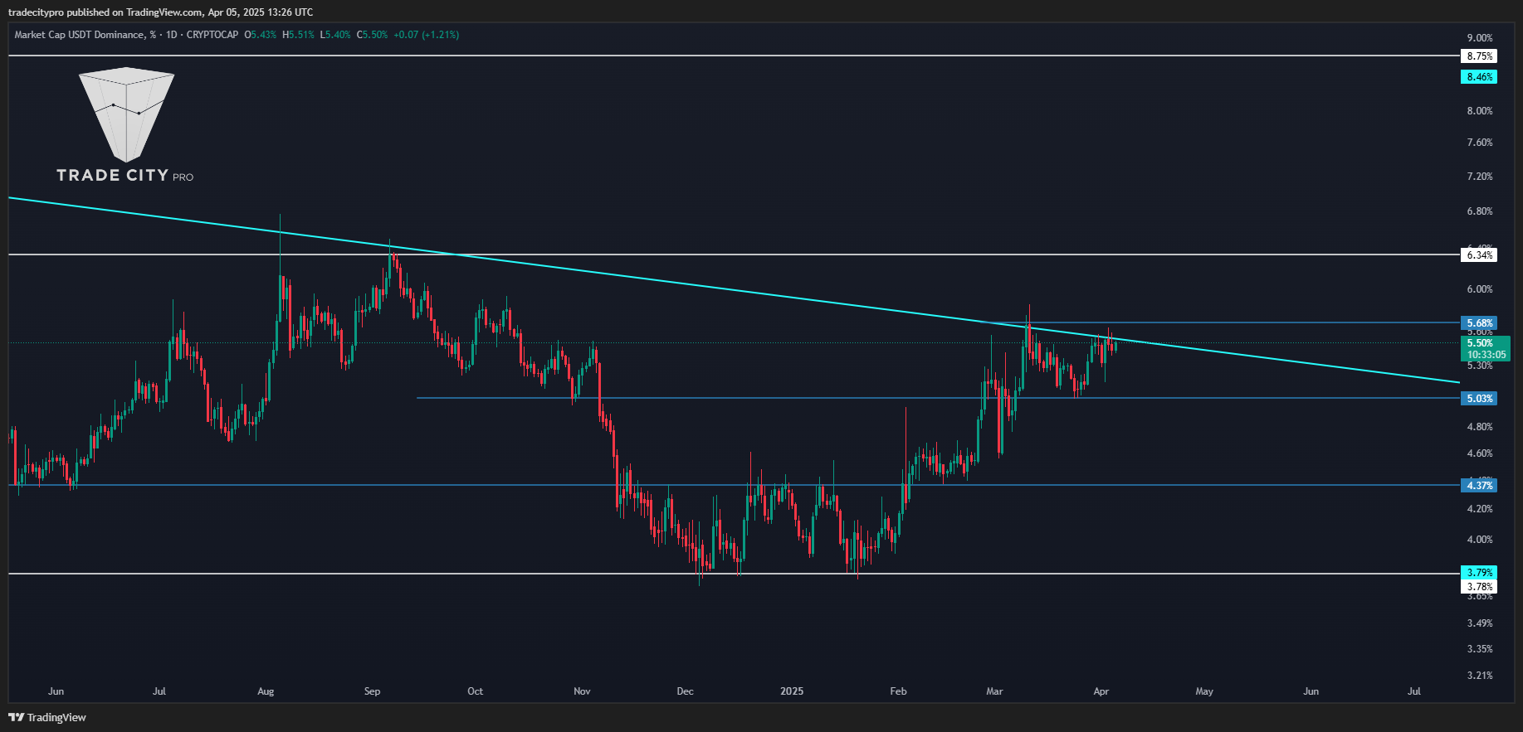Click the 6.34% resistance price label
The width and height of the screenshot is (1523, 732).
click(1479, 255)
